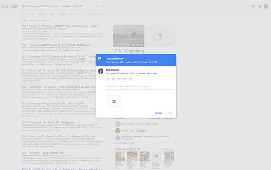The image size is (271, 170).
Task: Switch to Images search tab
Action: [x=62, y=14]
